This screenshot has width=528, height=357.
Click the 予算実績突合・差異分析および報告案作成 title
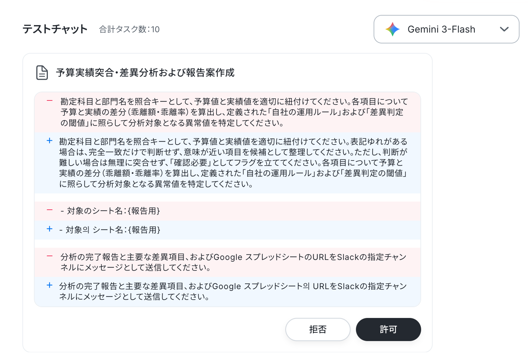[x=145, y=73]
